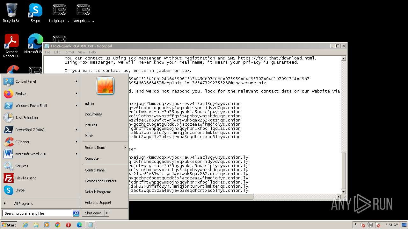This screenshot has width=408, height=229.
Task: Click the network tray icon
Action: 370,225
